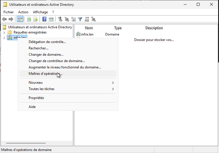Expand the infra.lan domain tree node
The image size is (219, 153).
click(4, 38)
